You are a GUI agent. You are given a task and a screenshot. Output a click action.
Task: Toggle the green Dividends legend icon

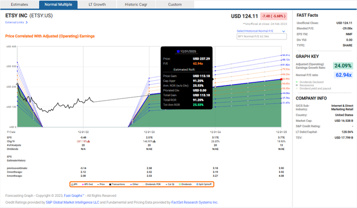pyautogui.click(x=180, y=185)
